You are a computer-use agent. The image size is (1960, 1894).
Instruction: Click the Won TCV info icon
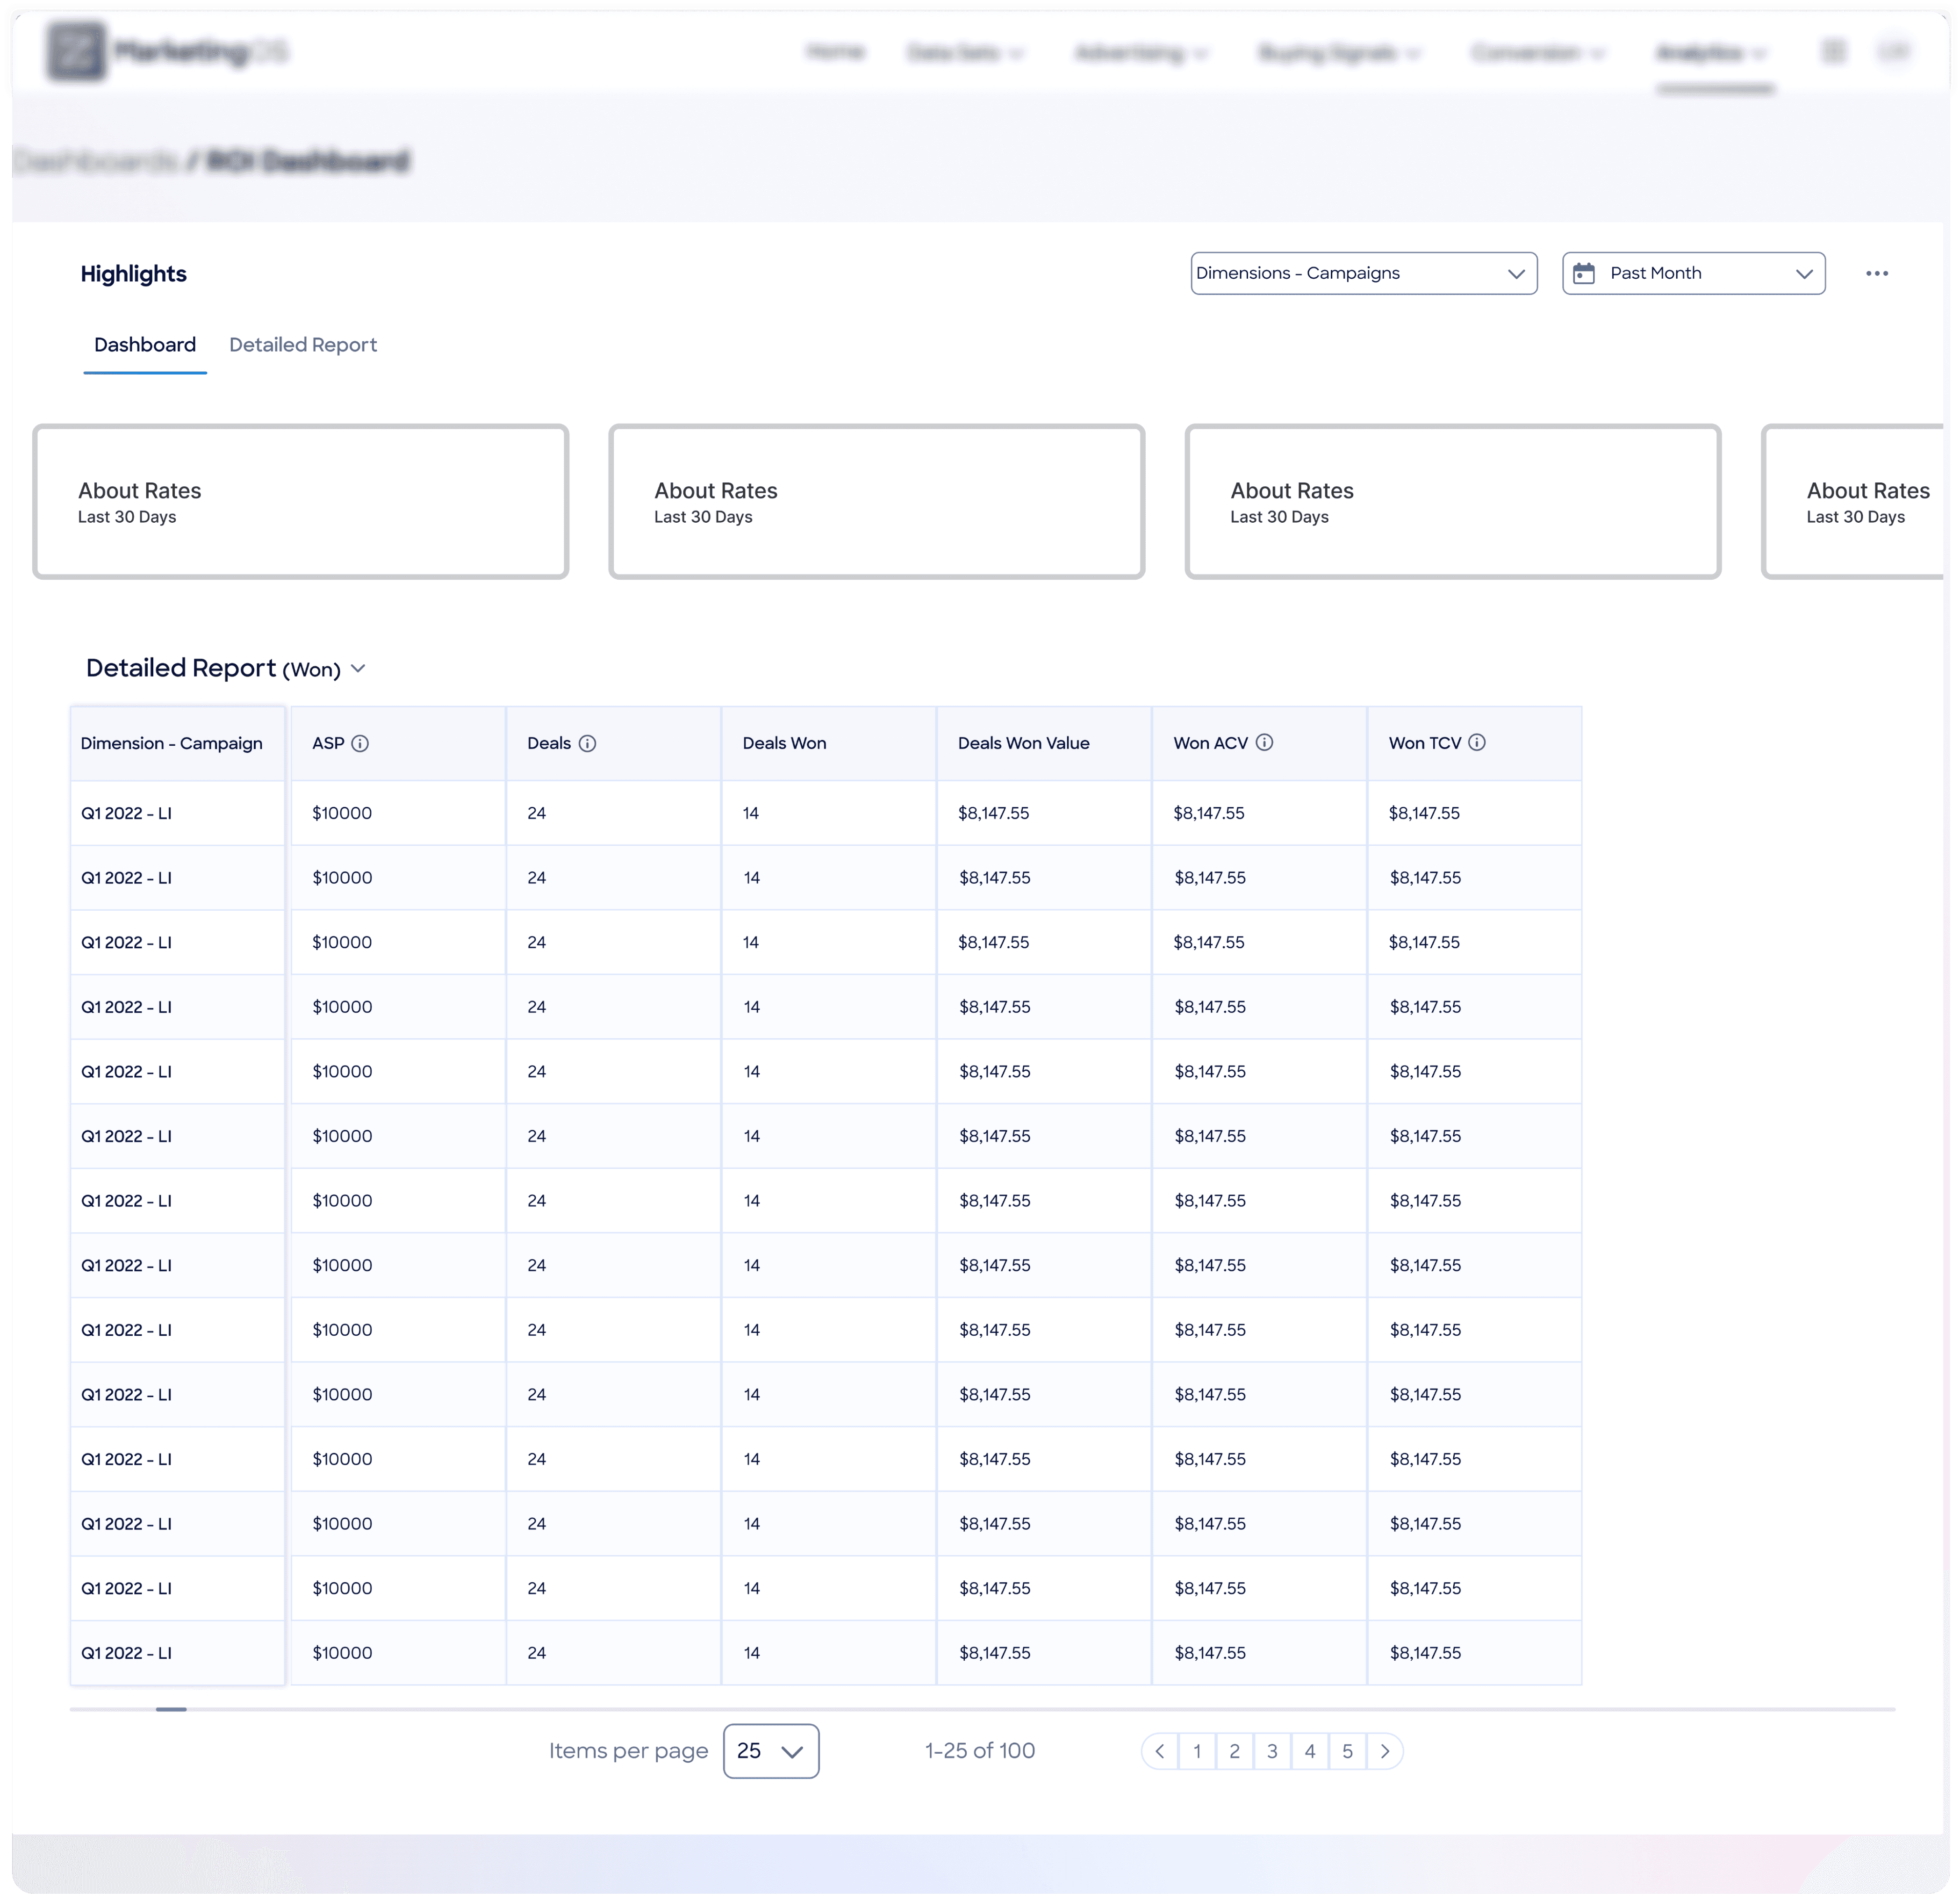click(x=1476, y=742)
